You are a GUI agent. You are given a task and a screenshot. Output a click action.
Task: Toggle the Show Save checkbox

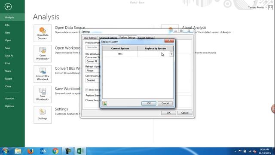pyautogui.click(x=87, y=90)
